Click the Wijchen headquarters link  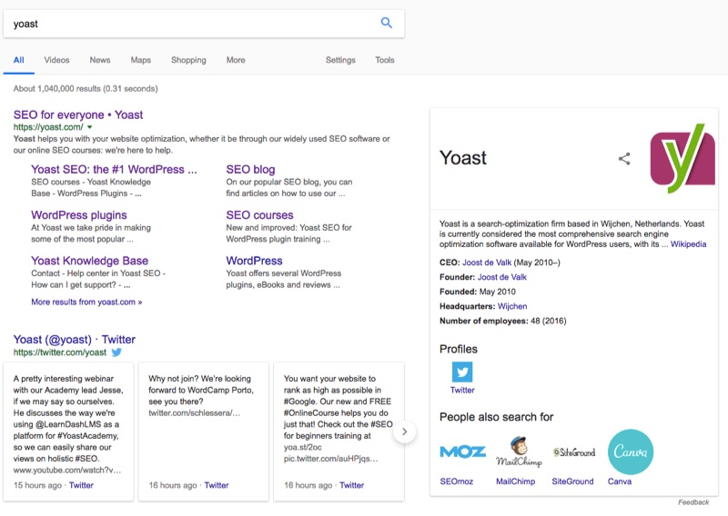512,306
